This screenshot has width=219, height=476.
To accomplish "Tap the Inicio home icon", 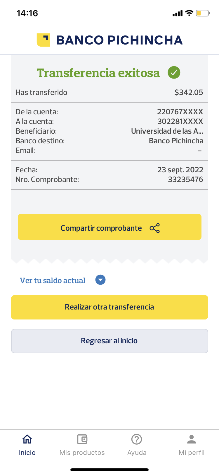I will (x=27, y=439).
